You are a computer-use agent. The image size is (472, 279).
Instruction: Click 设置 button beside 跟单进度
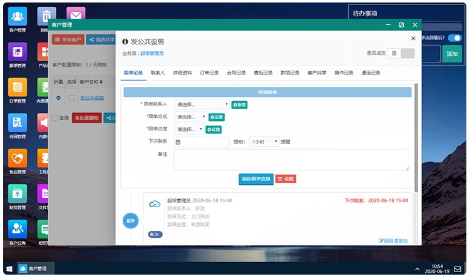(213, 130)
